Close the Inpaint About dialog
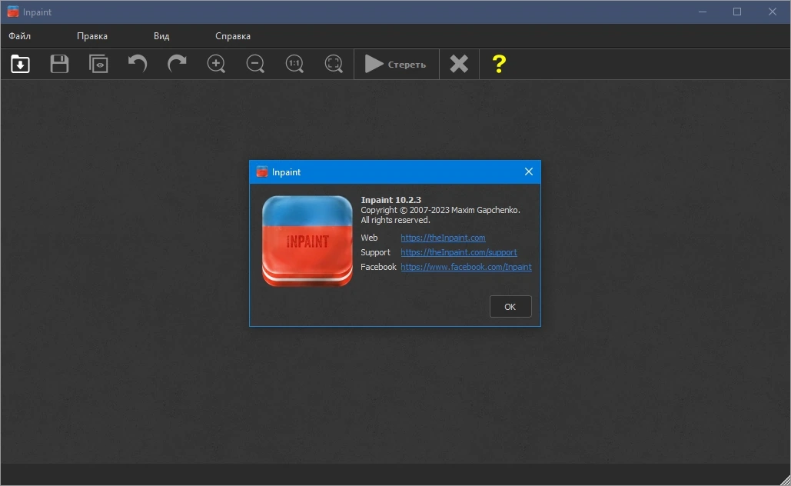Screen dimensions: 791x486 coord(529,172)
